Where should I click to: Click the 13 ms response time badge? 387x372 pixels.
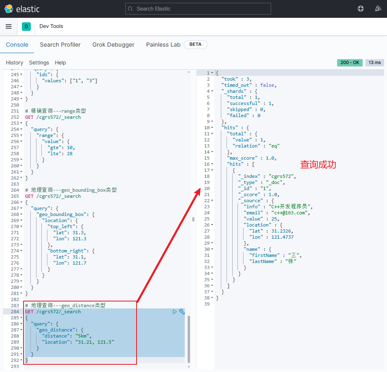point(375,63)
